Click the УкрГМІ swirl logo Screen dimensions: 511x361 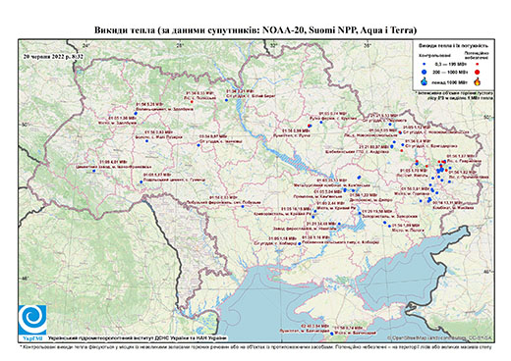point(32,319)
